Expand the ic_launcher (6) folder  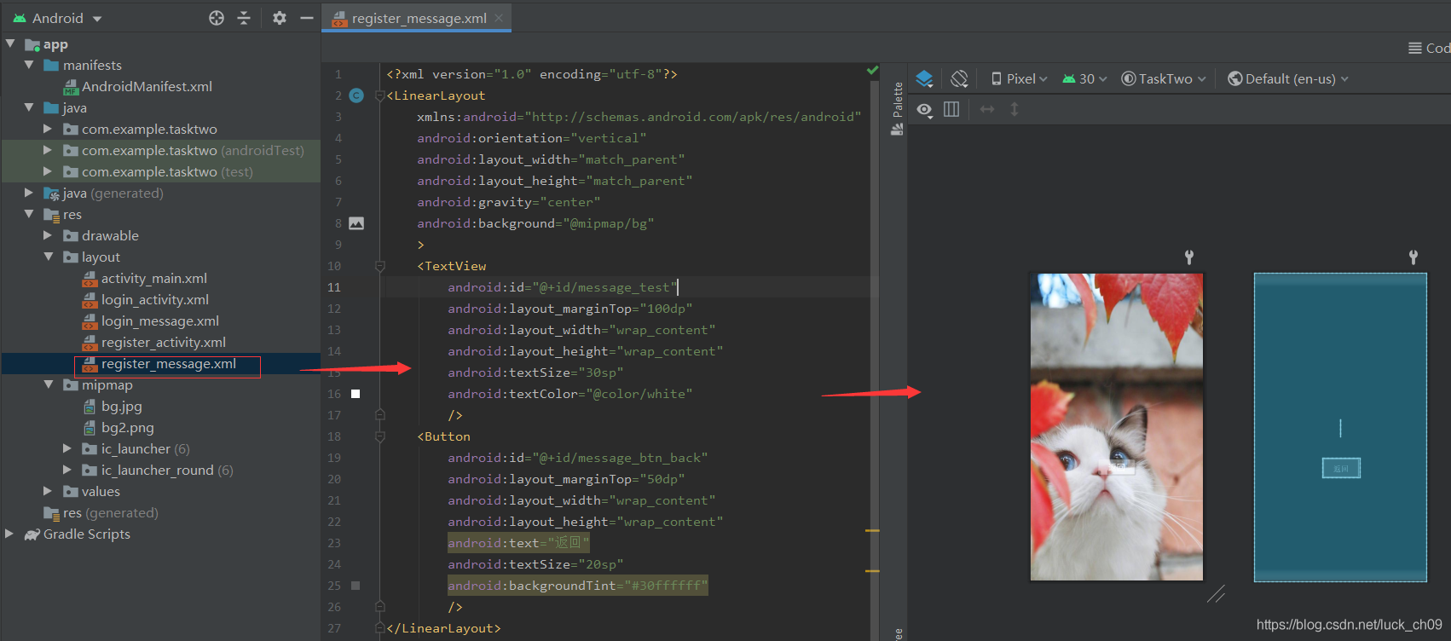click(x=66, y=448)
